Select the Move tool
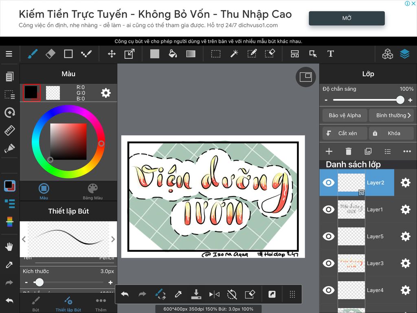 pyautogui.click(x=112, y=54)
